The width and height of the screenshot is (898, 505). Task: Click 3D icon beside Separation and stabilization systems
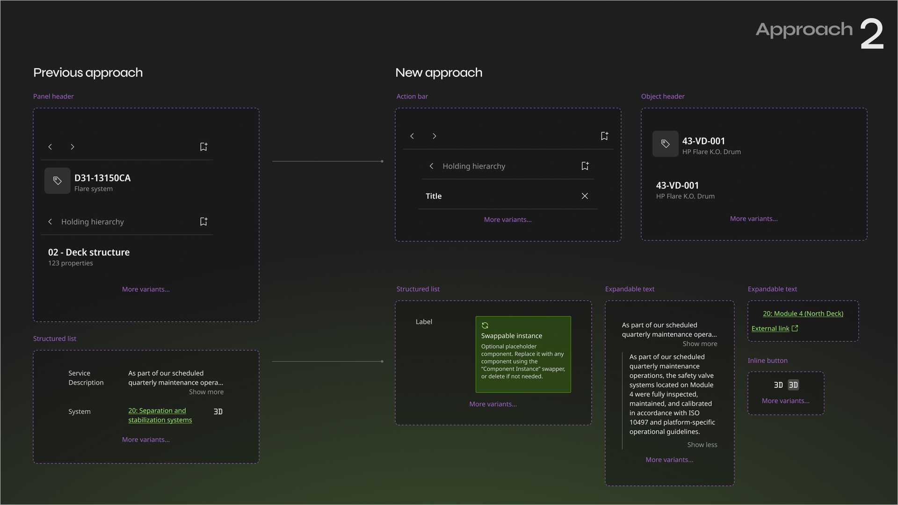[x=218, y=411]
